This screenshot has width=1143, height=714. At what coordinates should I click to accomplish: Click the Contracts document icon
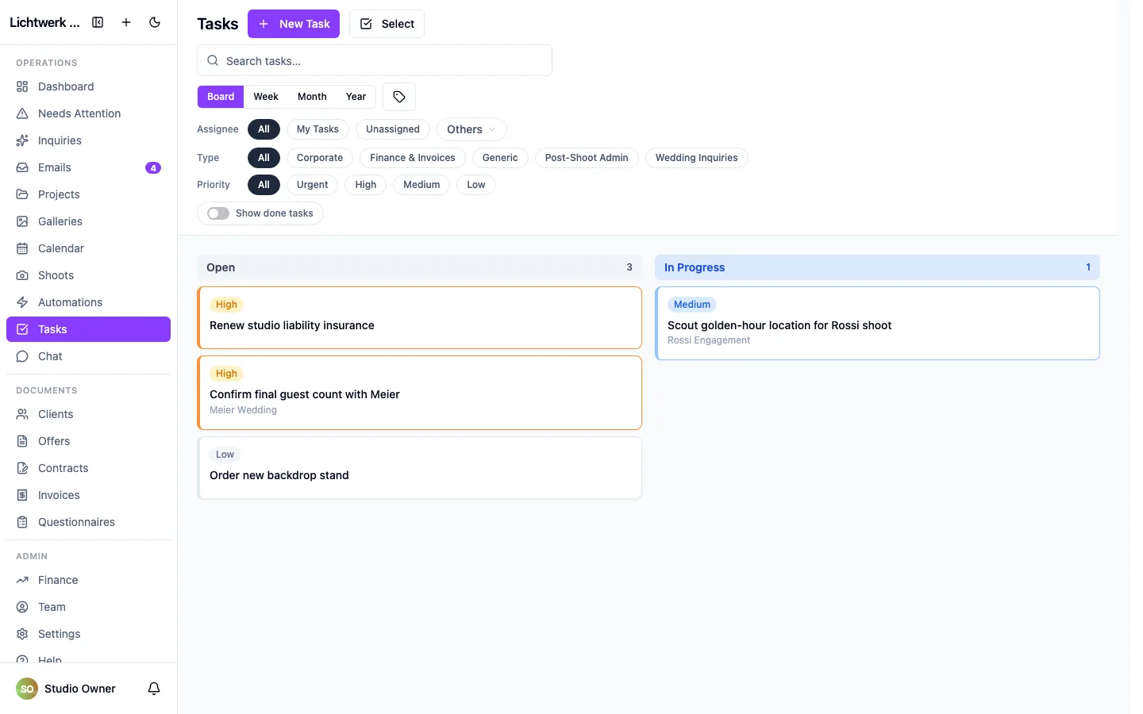[22, 468]
